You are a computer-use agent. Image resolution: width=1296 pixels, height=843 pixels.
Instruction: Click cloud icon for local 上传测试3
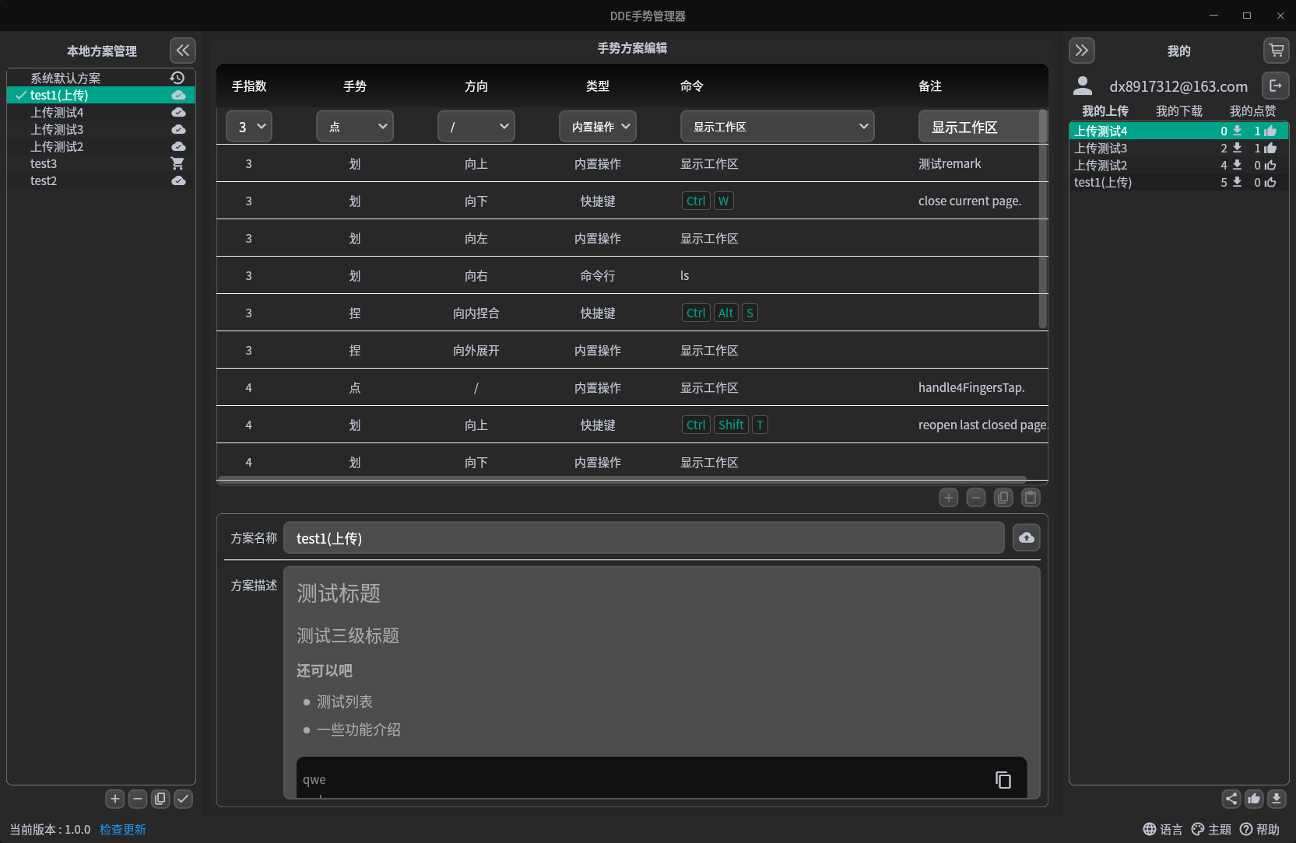pos(178,129)
